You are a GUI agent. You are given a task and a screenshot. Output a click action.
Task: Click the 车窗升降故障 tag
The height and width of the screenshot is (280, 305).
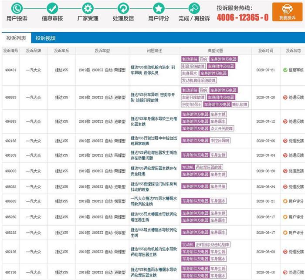pyautogui.click(x=193, y=97)
